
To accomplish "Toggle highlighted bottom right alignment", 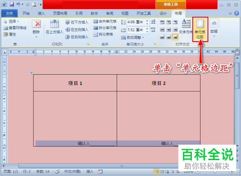I will point(175,37).
